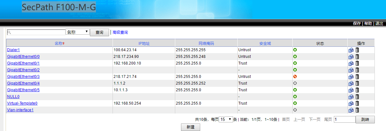Edit GigabitEthernet0/0 using its edit icon
The width and height of the screenshot is (386, 131).
point(351,57)
